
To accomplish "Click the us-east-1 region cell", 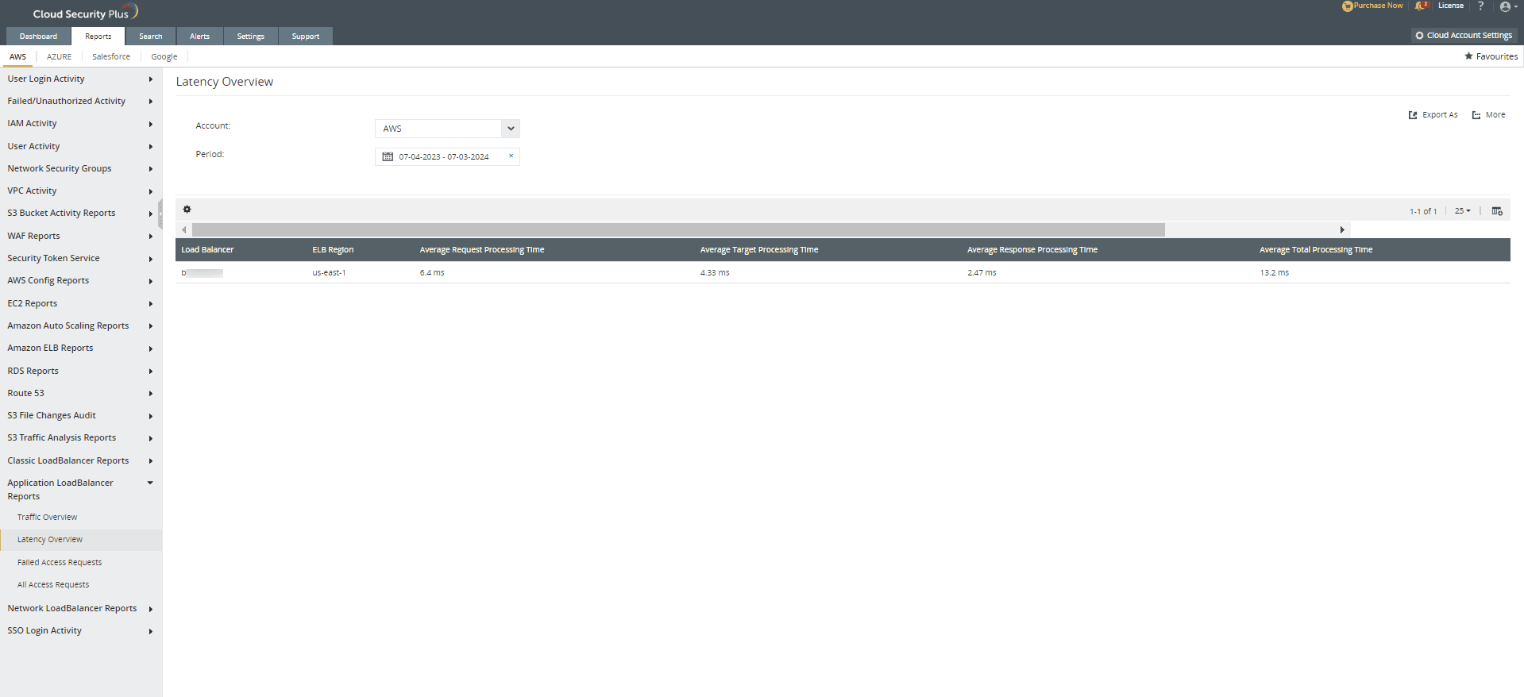I will pos(329,272).
